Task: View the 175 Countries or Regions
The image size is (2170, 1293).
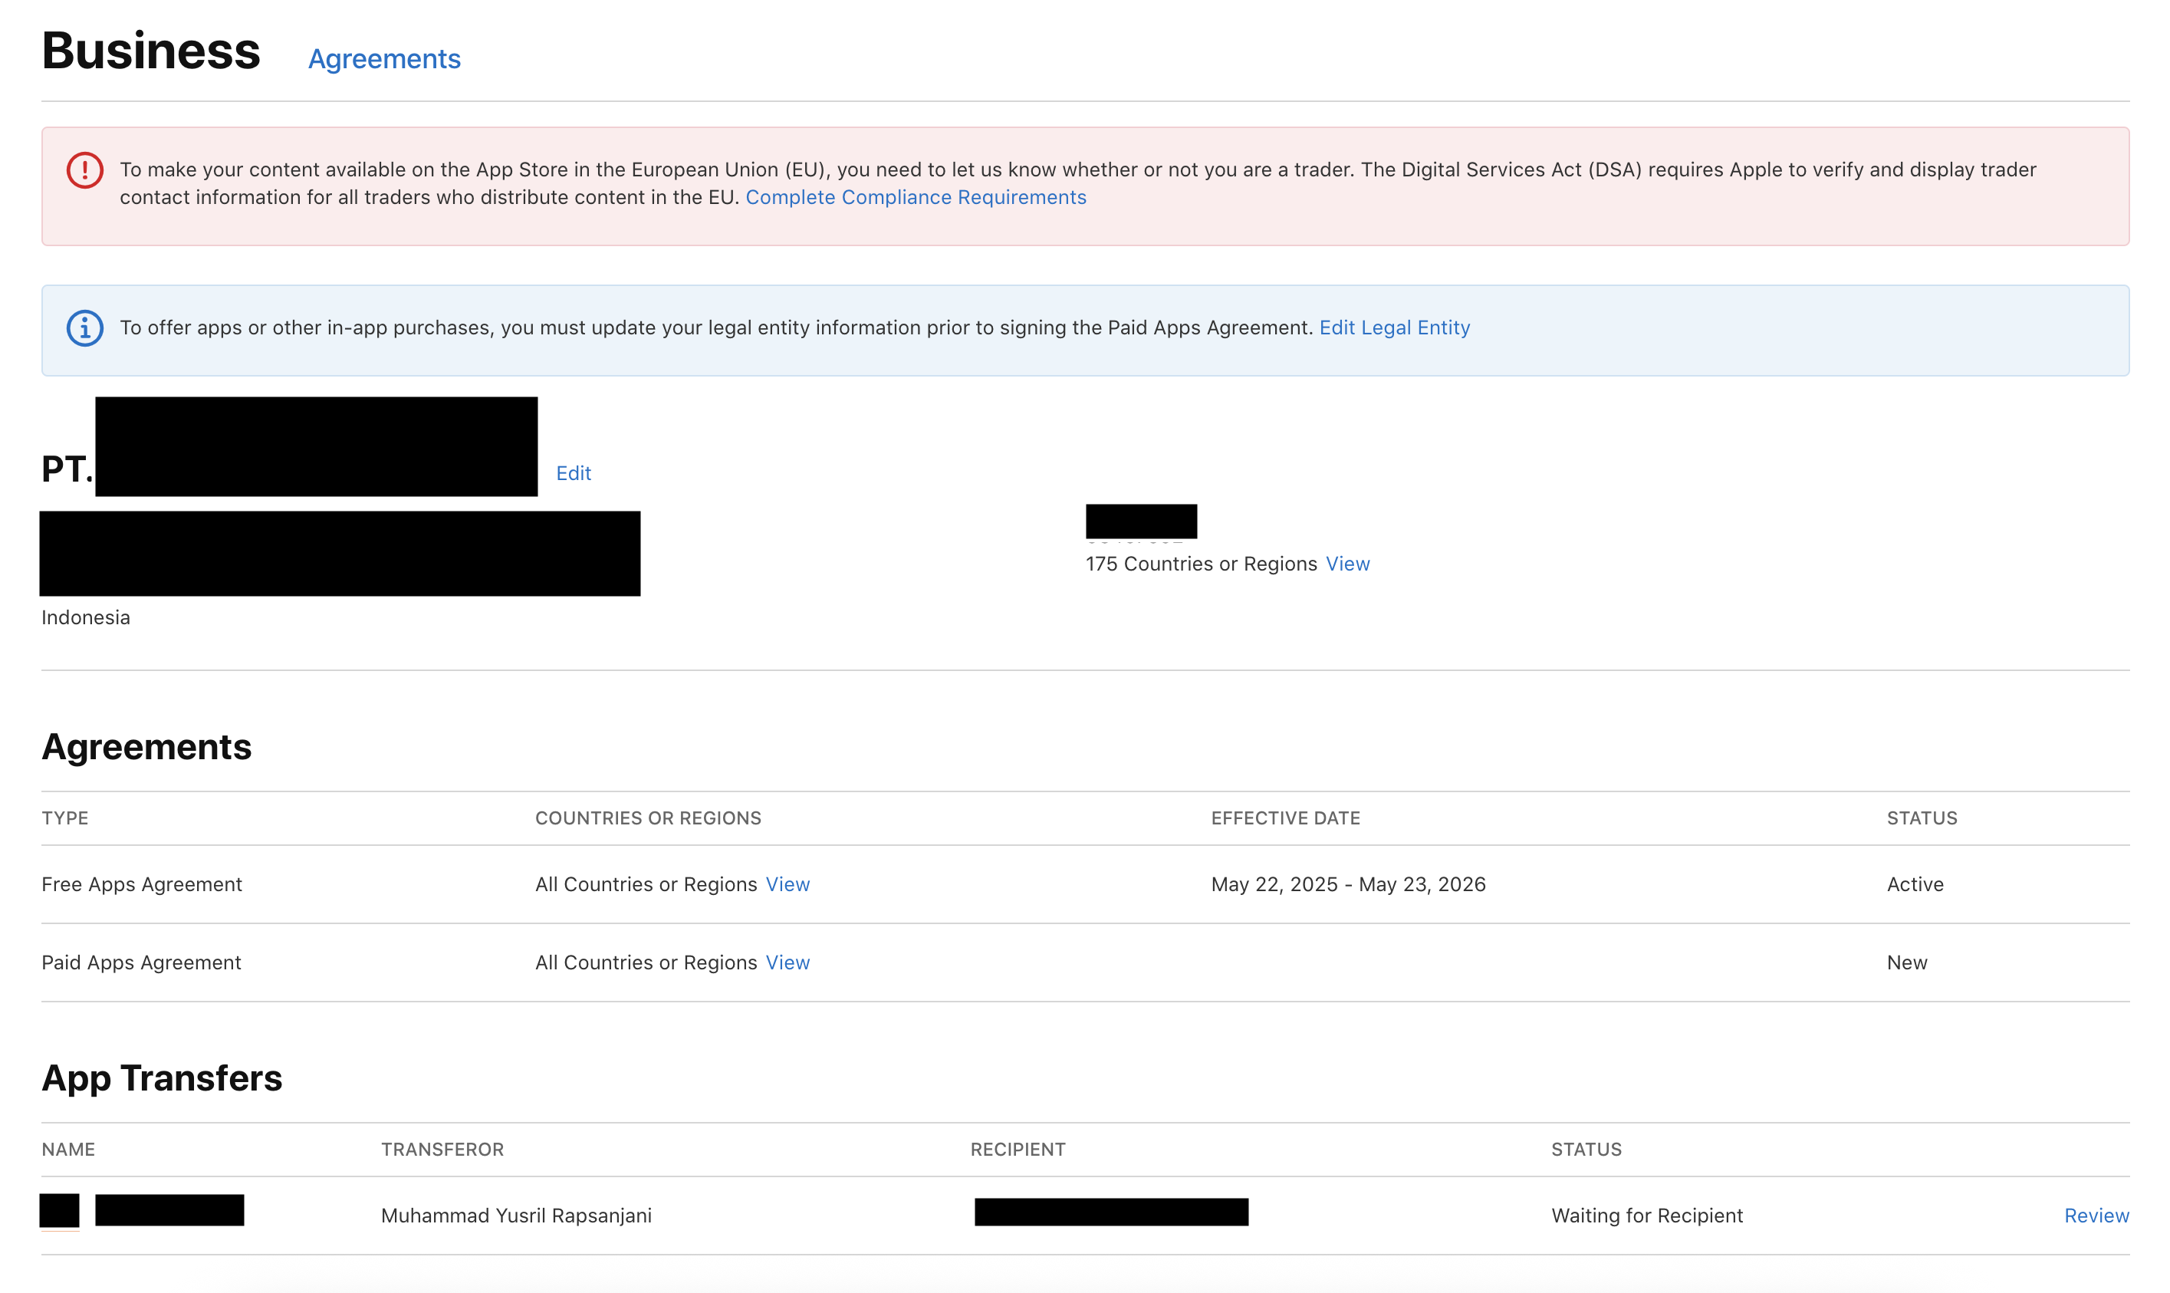Action: coord(1346,564)
